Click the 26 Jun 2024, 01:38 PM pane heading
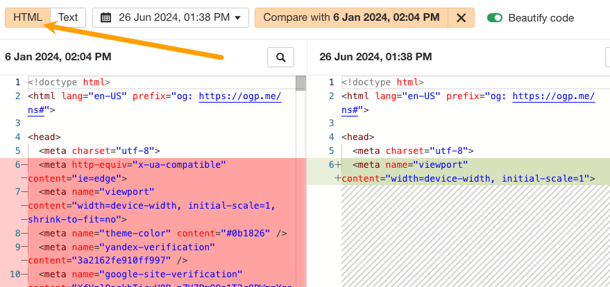610x287 pixels. pos(375,57)
